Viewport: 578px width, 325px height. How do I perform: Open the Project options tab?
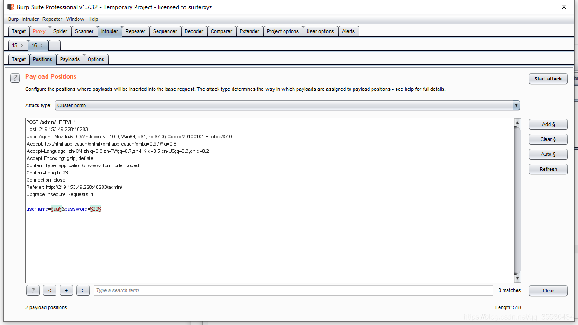[x=283, y=31]
